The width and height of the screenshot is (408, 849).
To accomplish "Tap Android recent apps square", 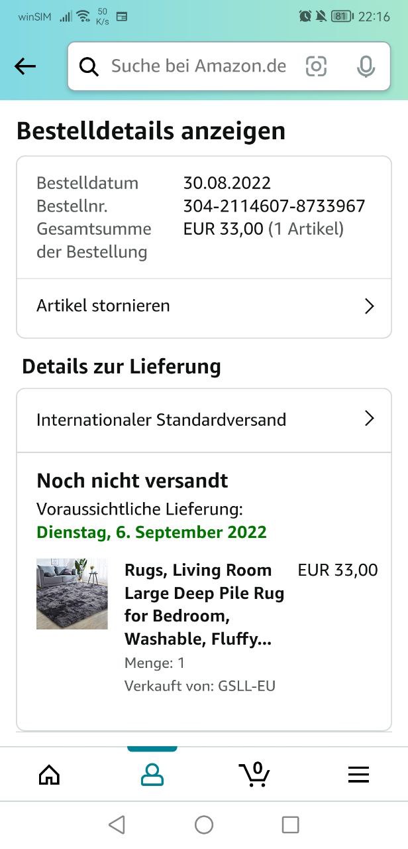I will (x=291, y=824).
